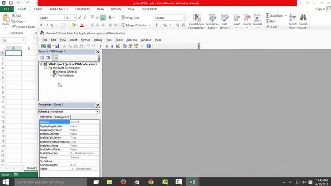
Task: Click View Code icon in Project panel
Action: coord(42,58)
